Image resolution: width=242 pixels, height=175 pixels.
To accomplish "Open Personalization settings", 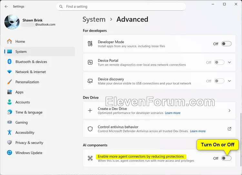I will pyautogui.click(x=40, y=82).
